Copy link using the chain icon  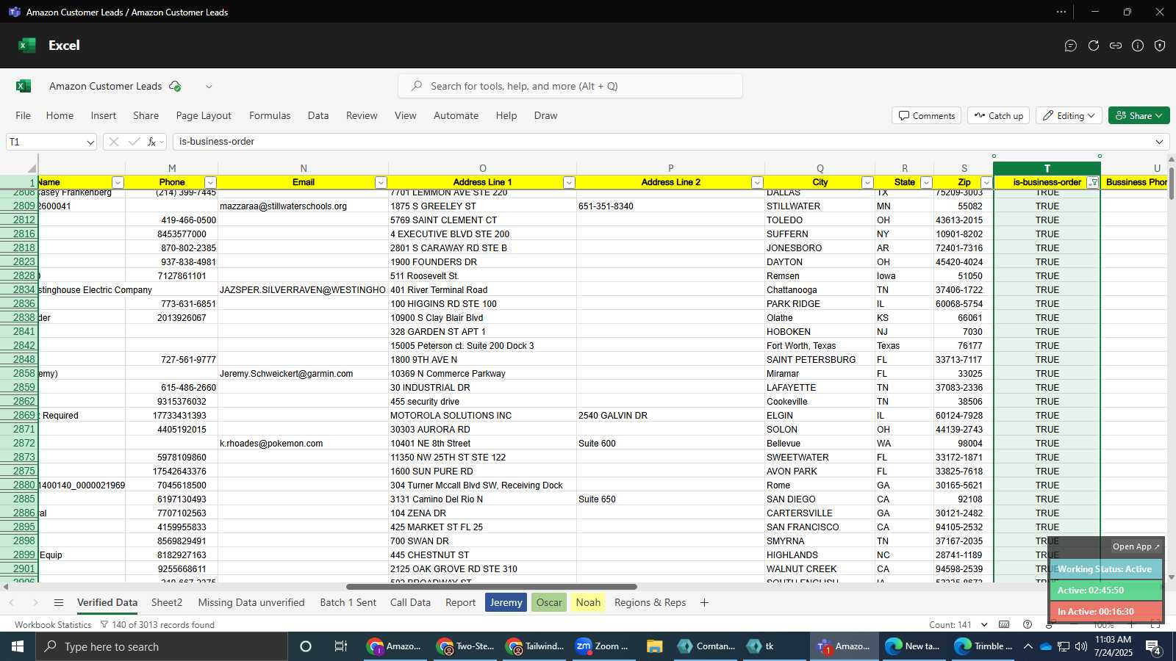(x=1116, y=46)
